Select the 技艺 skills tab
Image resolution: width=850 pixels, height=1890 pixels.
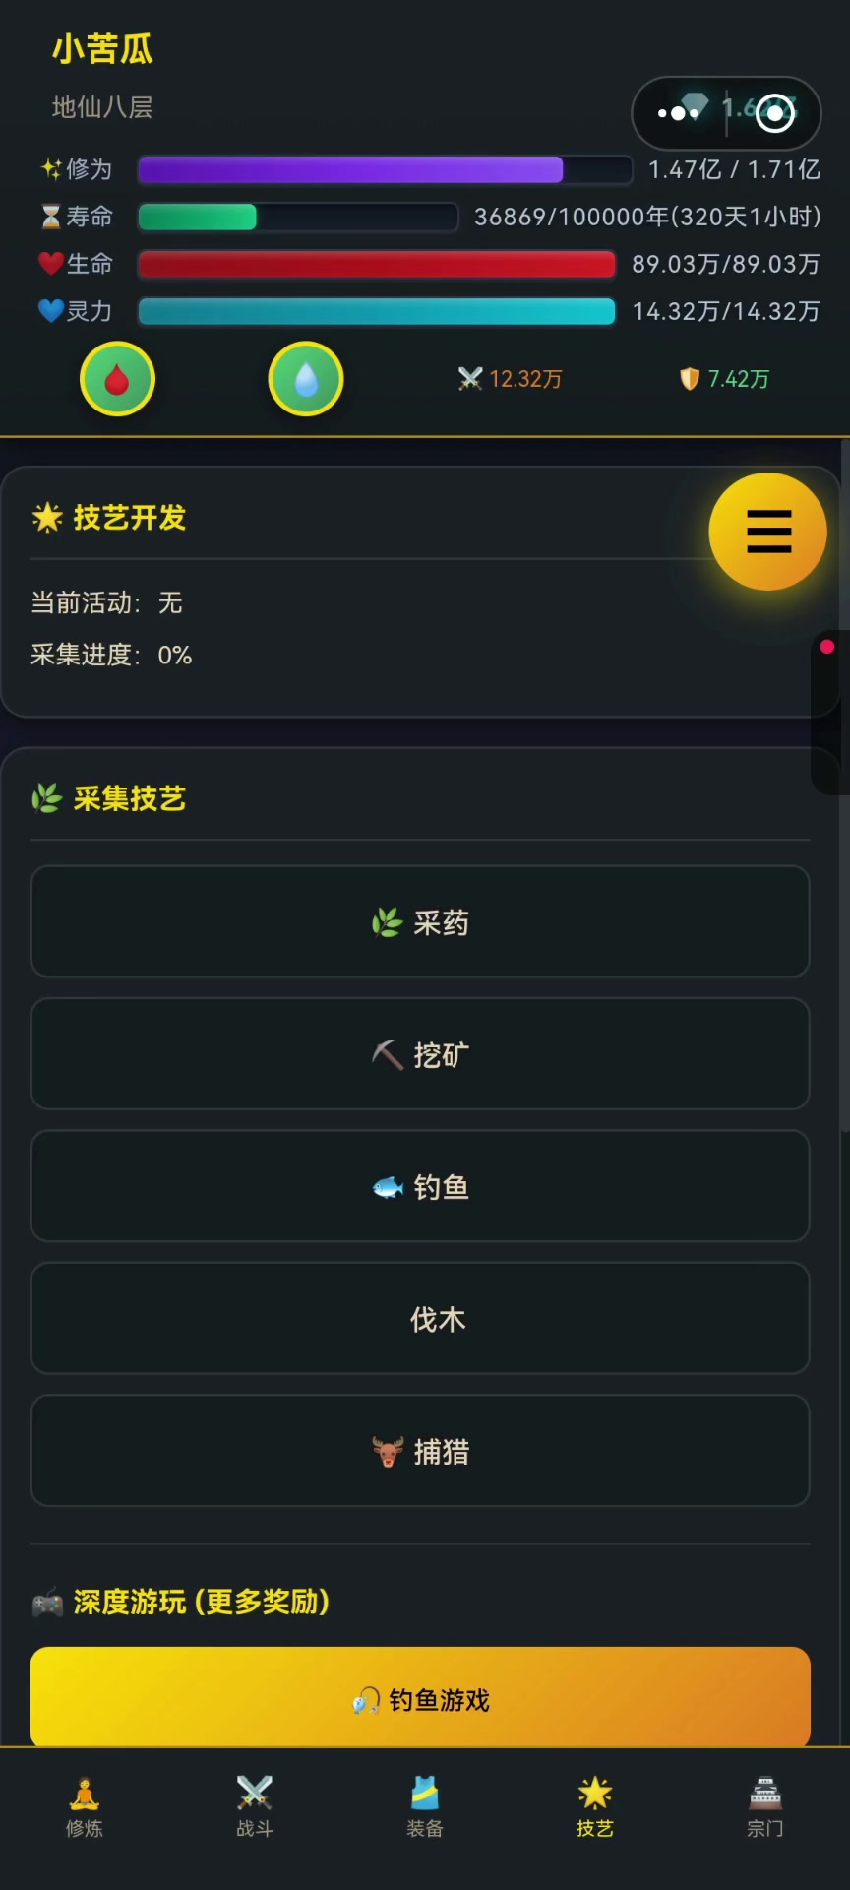pyautogui.click(x=595, y=1807)
